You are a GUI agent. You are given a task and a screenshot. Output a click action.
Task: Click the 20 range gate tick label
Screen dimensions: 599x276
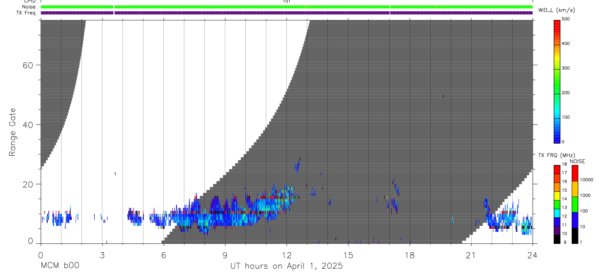[27, 184]
